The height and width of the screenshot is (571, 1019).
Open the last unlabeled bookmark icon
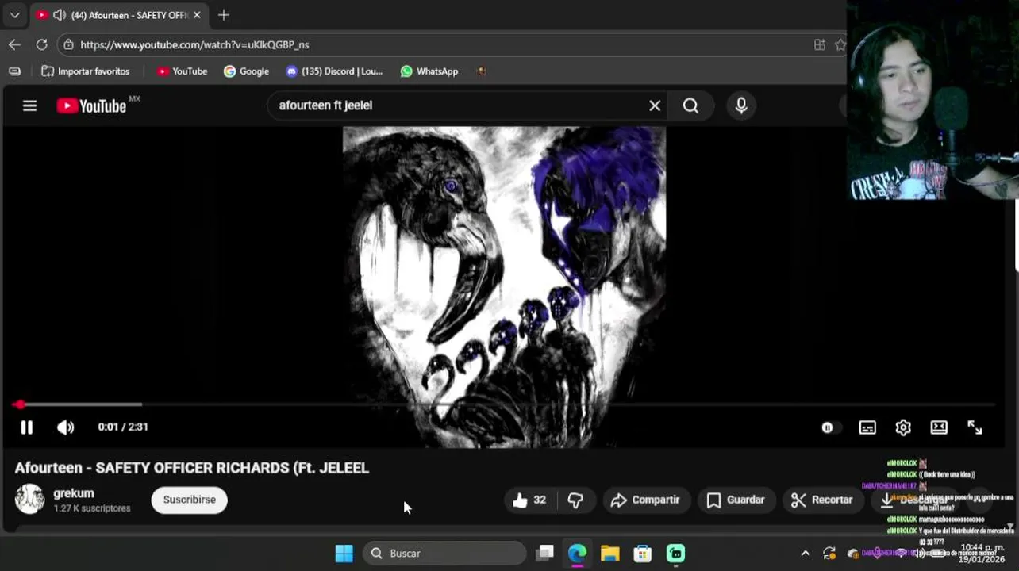pyautogui.click(x=481, y=71)
